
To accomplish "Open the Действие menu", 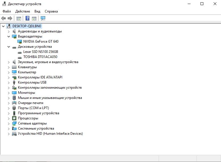I will [x=22, y=11].
